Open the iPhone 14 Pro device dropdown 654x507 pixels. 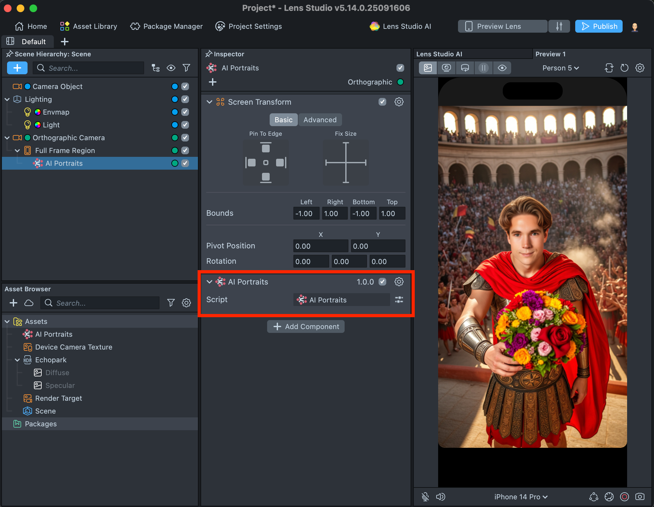pyautogui.click(x=521, y=497)
